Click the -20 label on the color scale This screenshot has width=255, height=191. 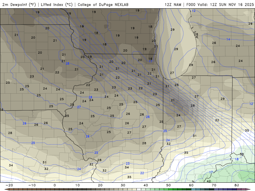(9, 185)
